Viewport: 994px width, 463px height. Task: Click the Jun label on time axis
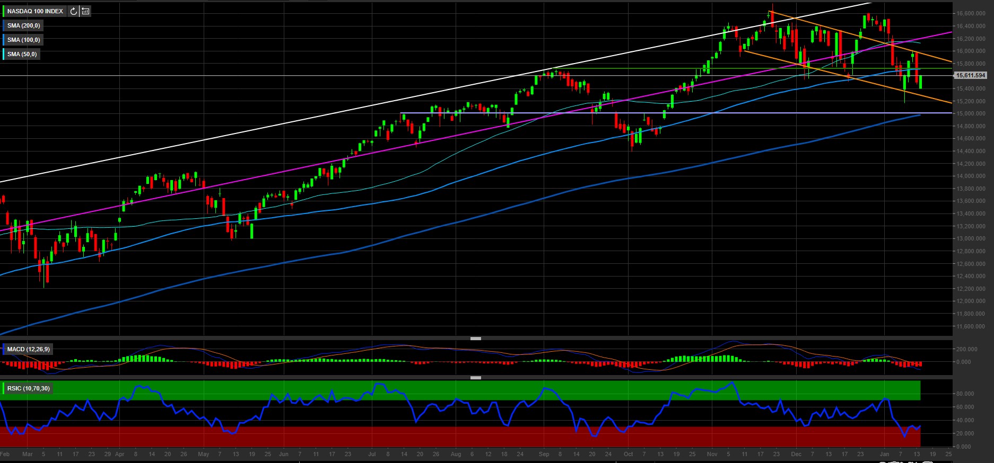pos(284,454)
